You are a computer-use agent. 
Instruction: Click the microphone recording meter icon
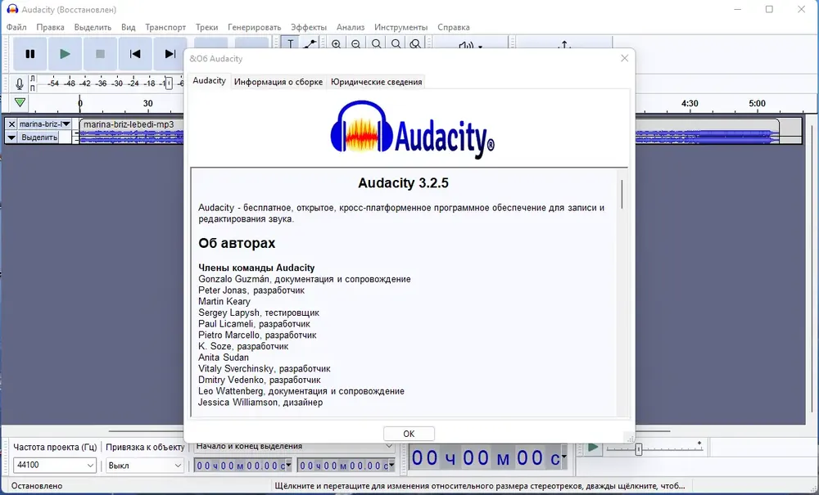pyautogui.click(x=20, y=83)
